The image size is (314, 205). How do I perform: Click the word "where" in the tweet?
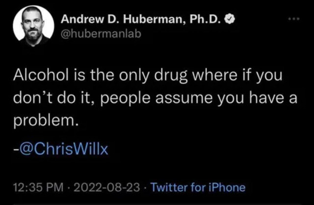point(215,75)
